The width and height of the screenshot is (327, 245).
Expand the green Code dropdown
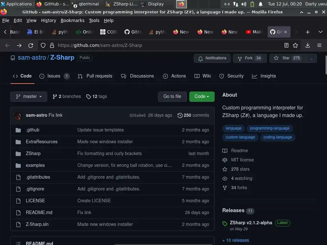202,96
